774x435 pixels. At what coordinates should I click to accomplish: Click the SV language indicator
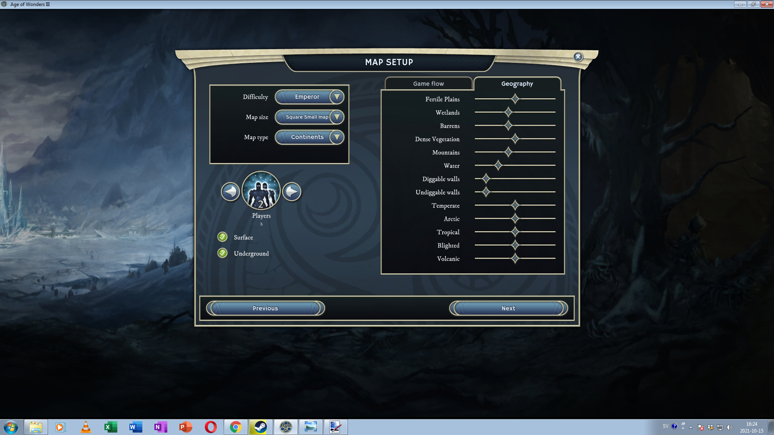[x=666, y=426]
